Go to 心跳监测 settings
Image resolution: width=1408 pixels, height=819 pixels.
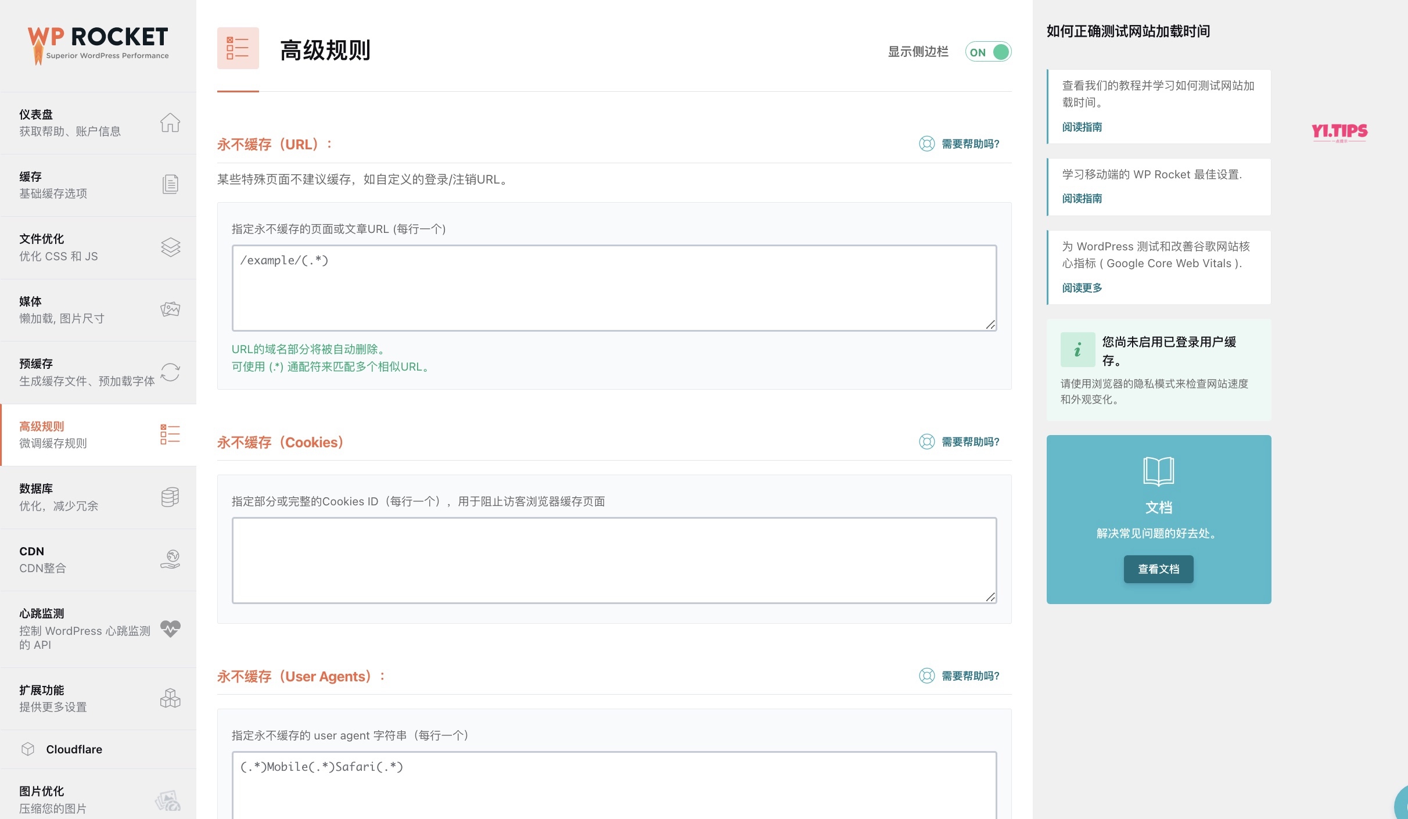point(98,629)
